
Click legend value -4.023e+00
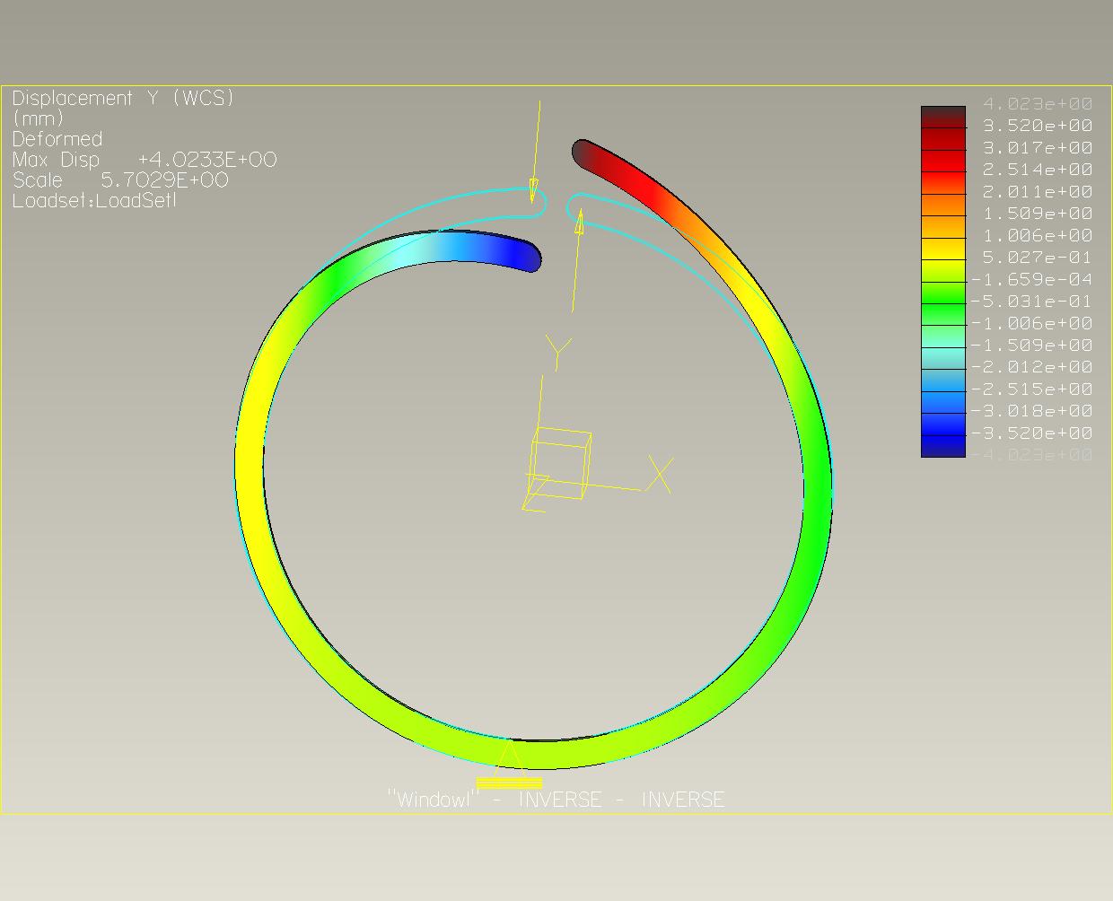click(1032, 455)
